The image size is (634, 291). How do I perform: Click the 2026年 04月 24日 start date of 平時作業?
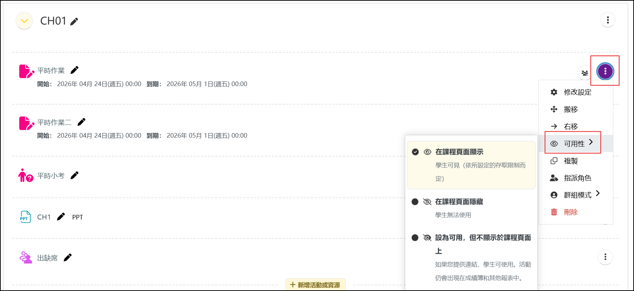(99, 84)
